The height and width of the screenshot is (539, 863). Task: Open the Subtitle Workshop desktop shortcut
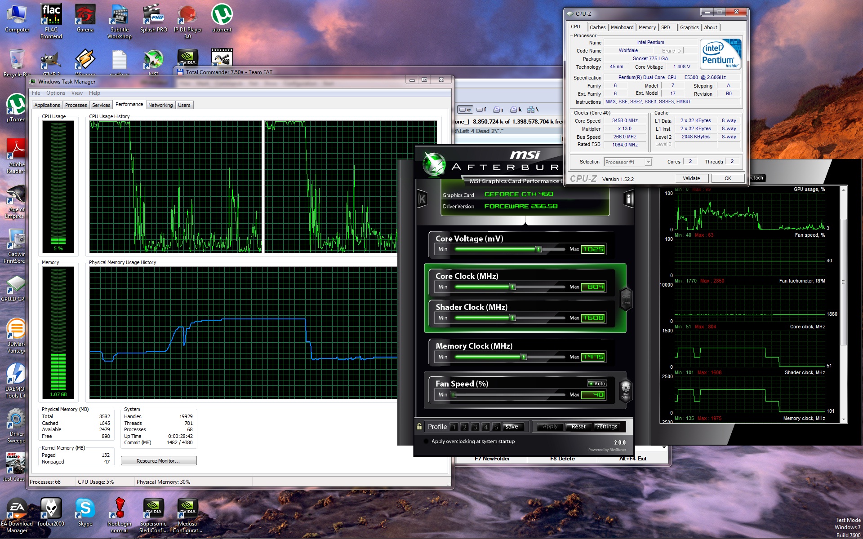coord(120,22)
